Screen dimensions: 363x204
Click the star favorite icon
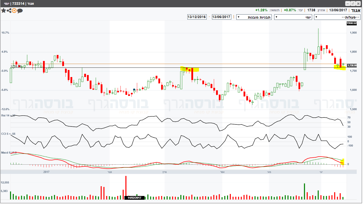pyautogui.click(x=4, y=11)
